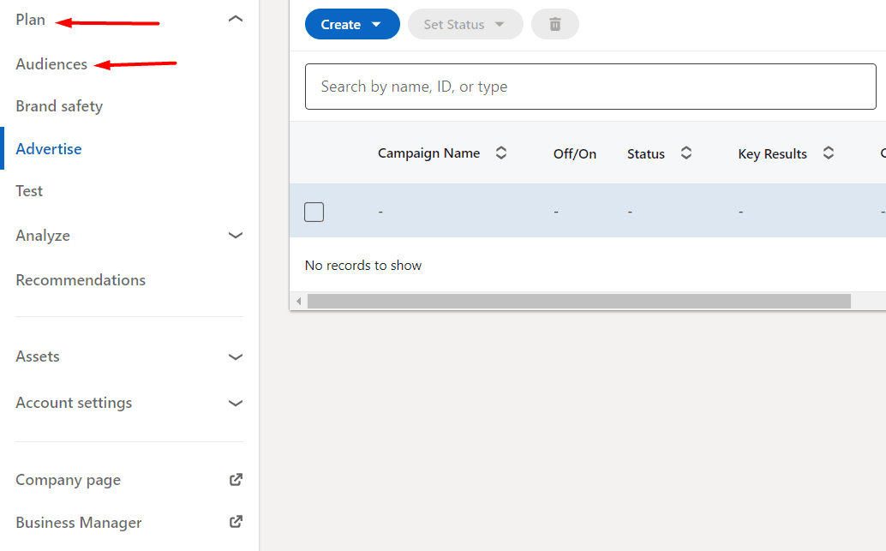Open the Business Manager link

(79, 522)
